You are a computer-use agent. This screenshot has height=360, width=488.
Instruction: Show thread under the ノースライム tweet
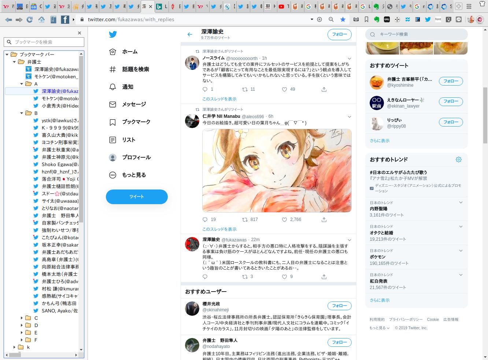219,99
